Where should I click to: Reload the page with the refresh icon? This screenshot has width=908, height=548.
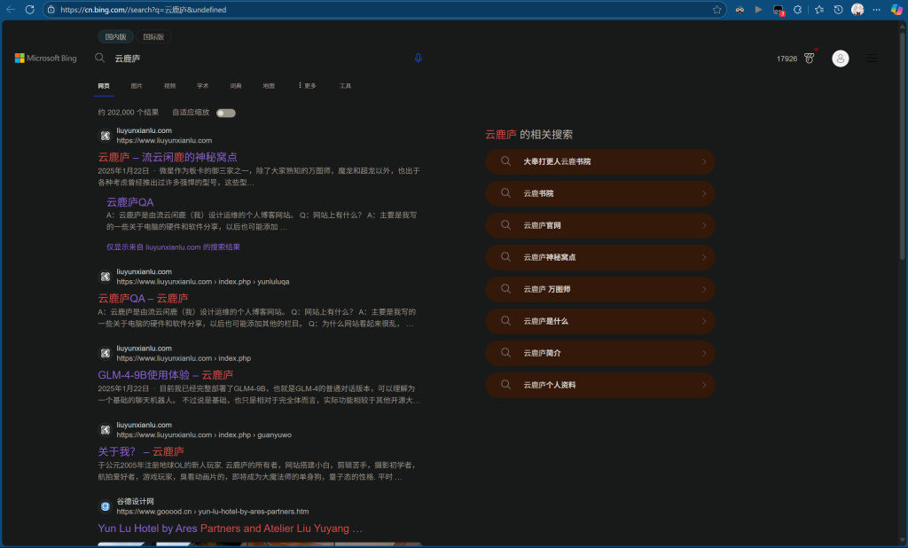pos(29,9)
